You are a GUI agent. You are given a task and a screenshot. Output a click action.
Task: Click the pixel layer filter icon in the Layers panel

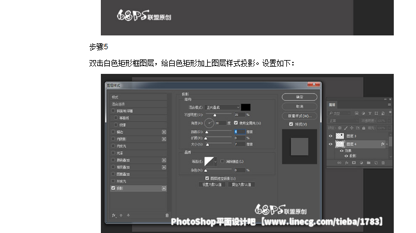[x=357, y=113]
